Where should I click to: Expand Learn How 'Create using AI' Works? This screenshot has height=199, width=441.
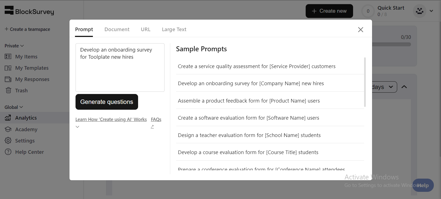click(x=111, y=119)
